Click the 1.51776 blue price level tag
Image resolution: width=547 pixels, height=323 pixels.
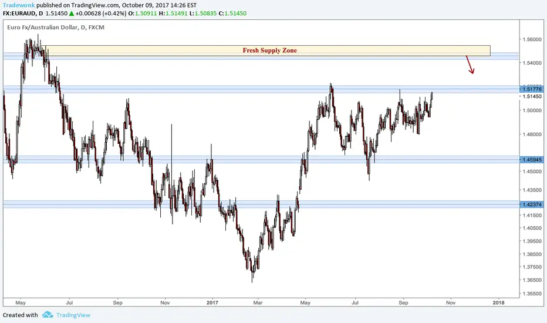(x=532, y=89)
